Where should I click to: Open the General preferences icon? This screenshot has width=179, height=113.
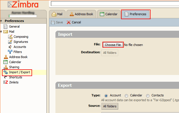coord(5,26)
